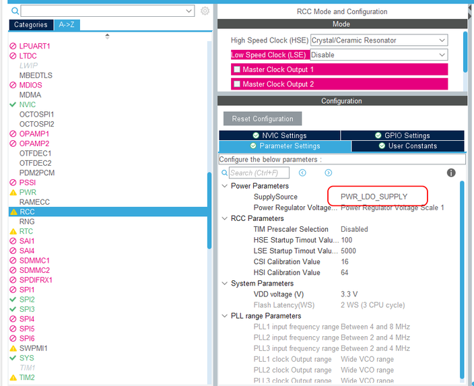Open the settings gear next to the search box

(x=205, y=11)
